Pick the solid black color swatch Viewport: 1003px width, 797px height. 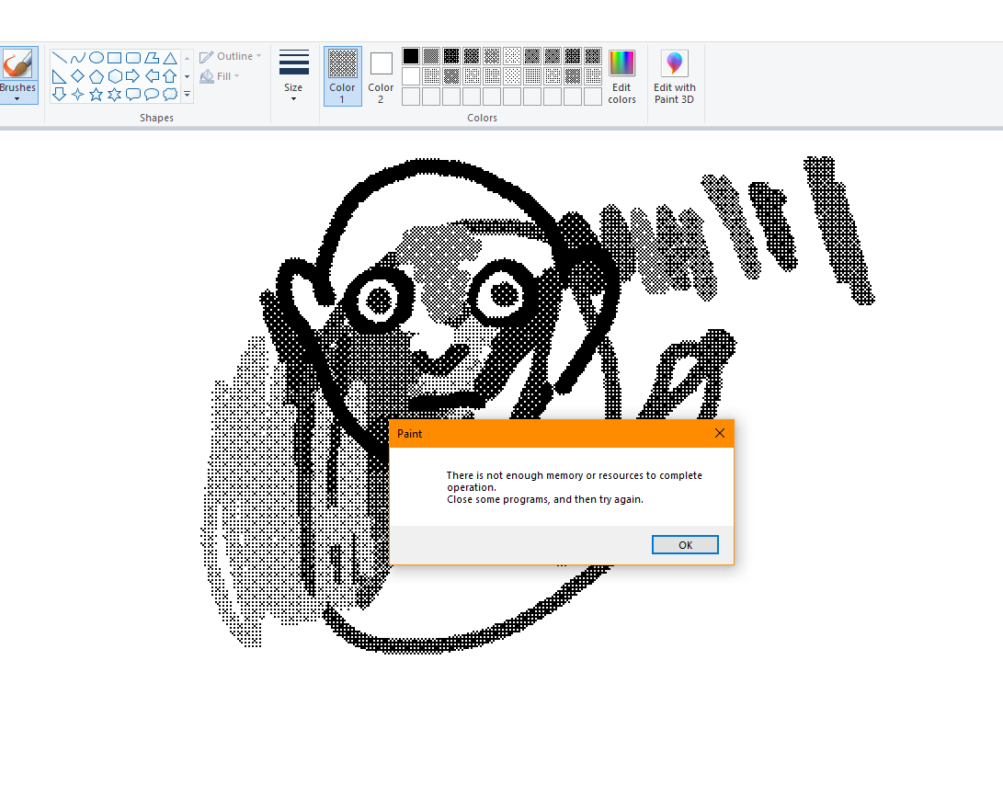point(411,56)
